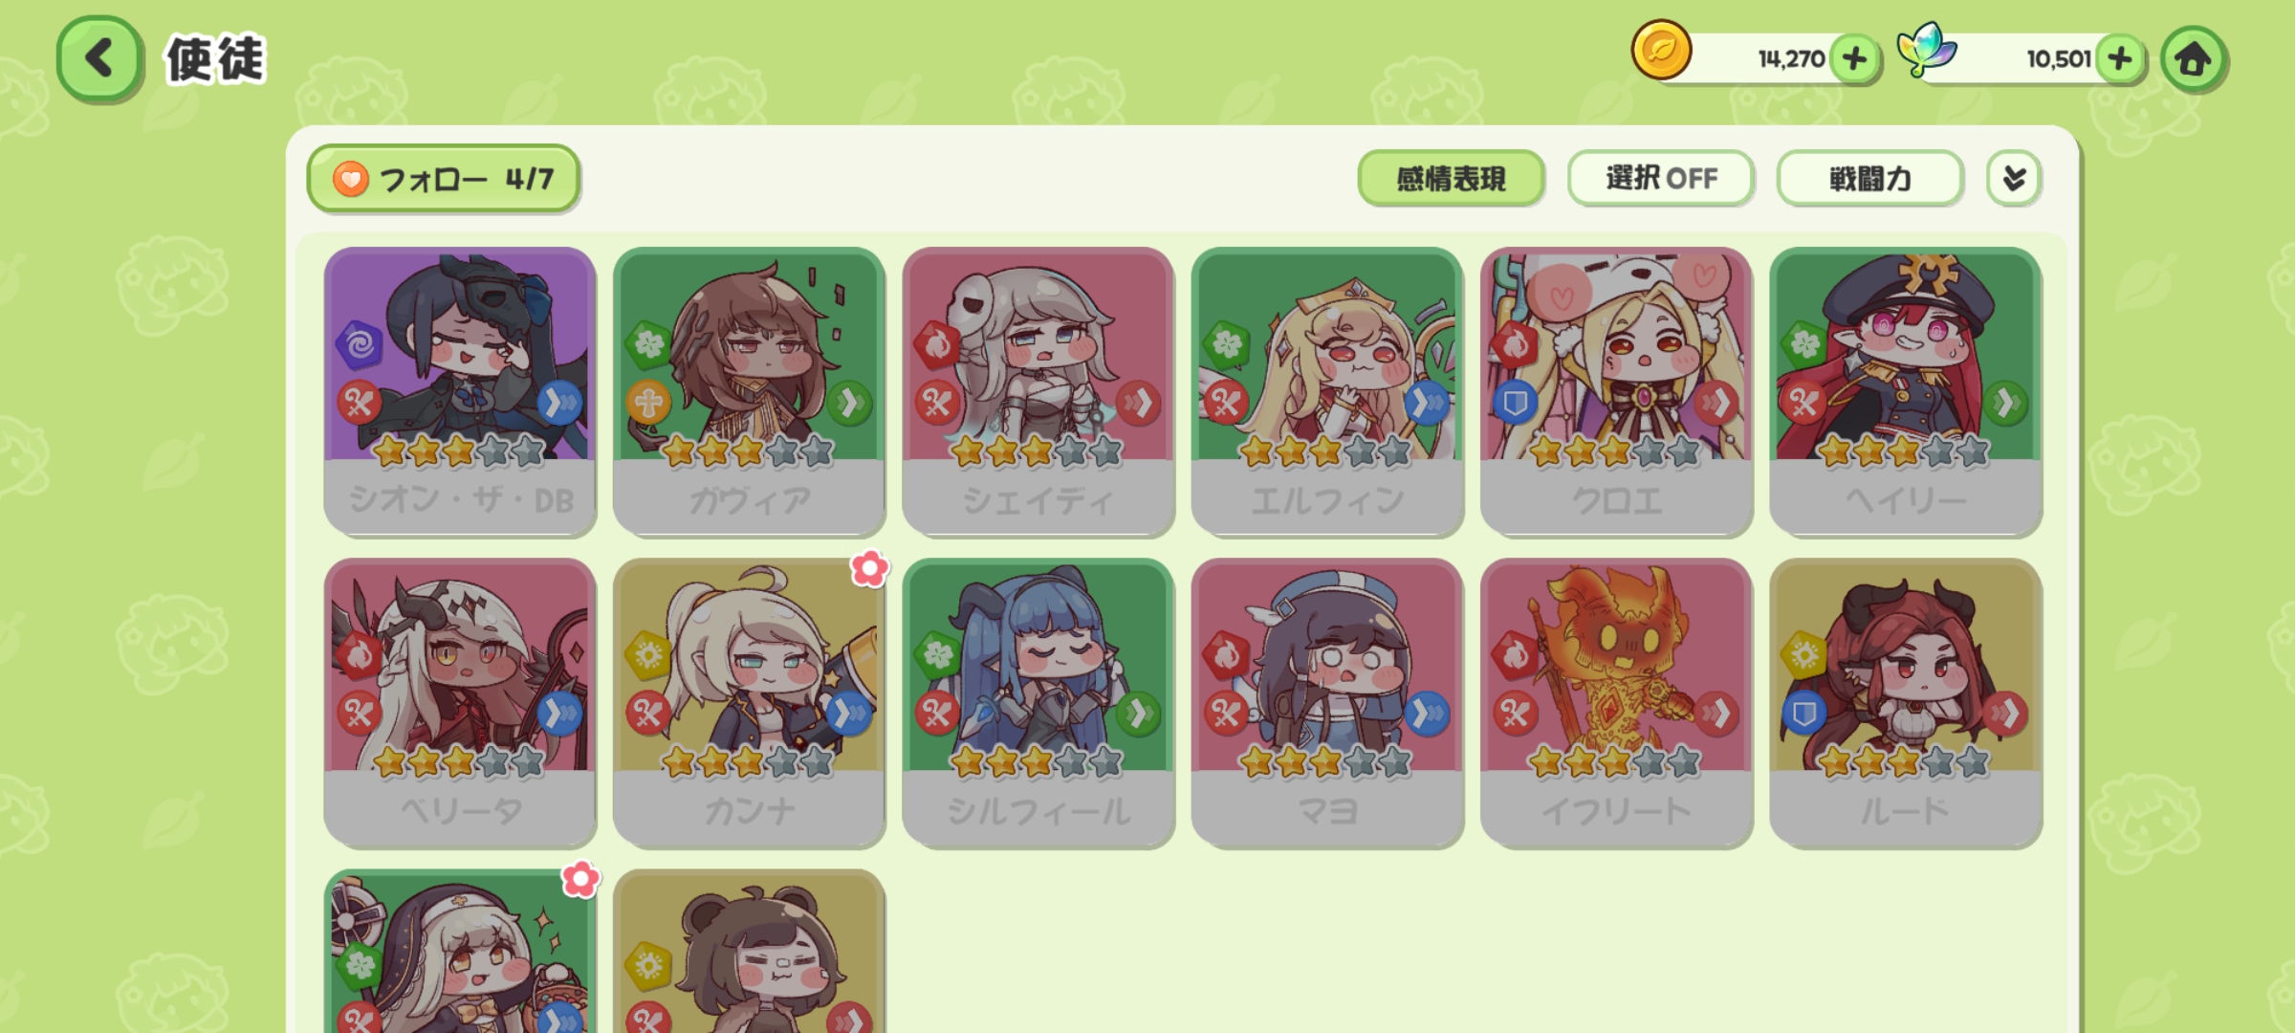Viewport: 2295px width, 1033px height.
Task: Choose the イフリート character card
Action: click(1616, 702)
